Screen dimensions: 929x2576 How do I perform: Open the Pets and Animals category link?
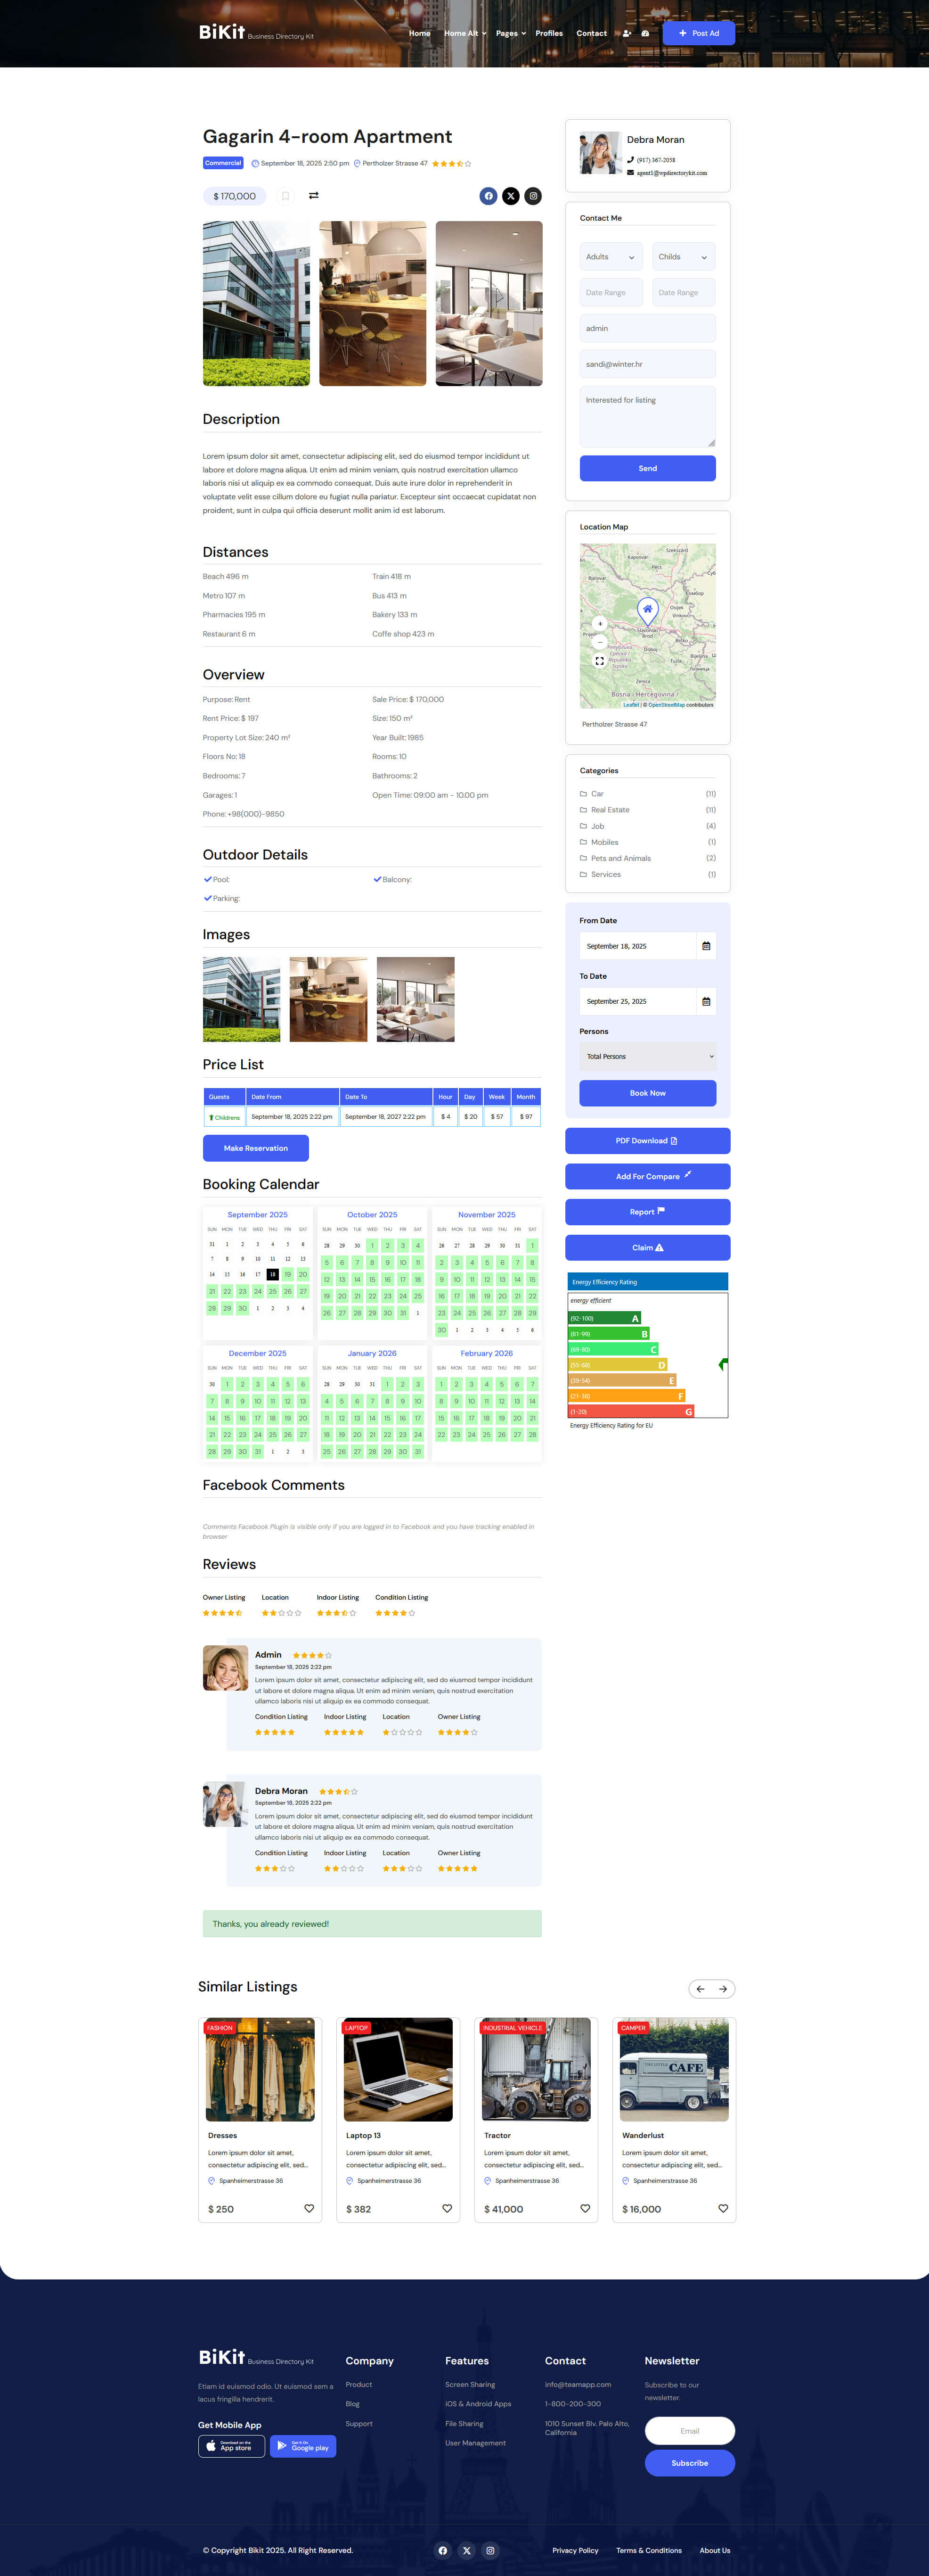pos(620,858)
